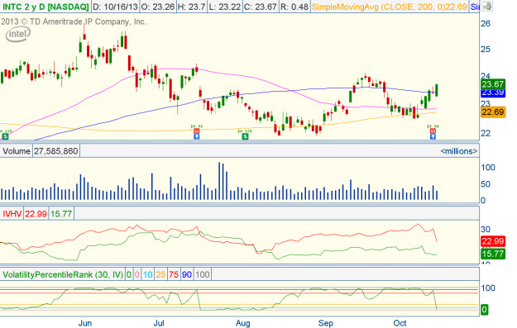Click the date value D: 10/16/13
Screen dimensions: 517x328
tap(115, 7)
